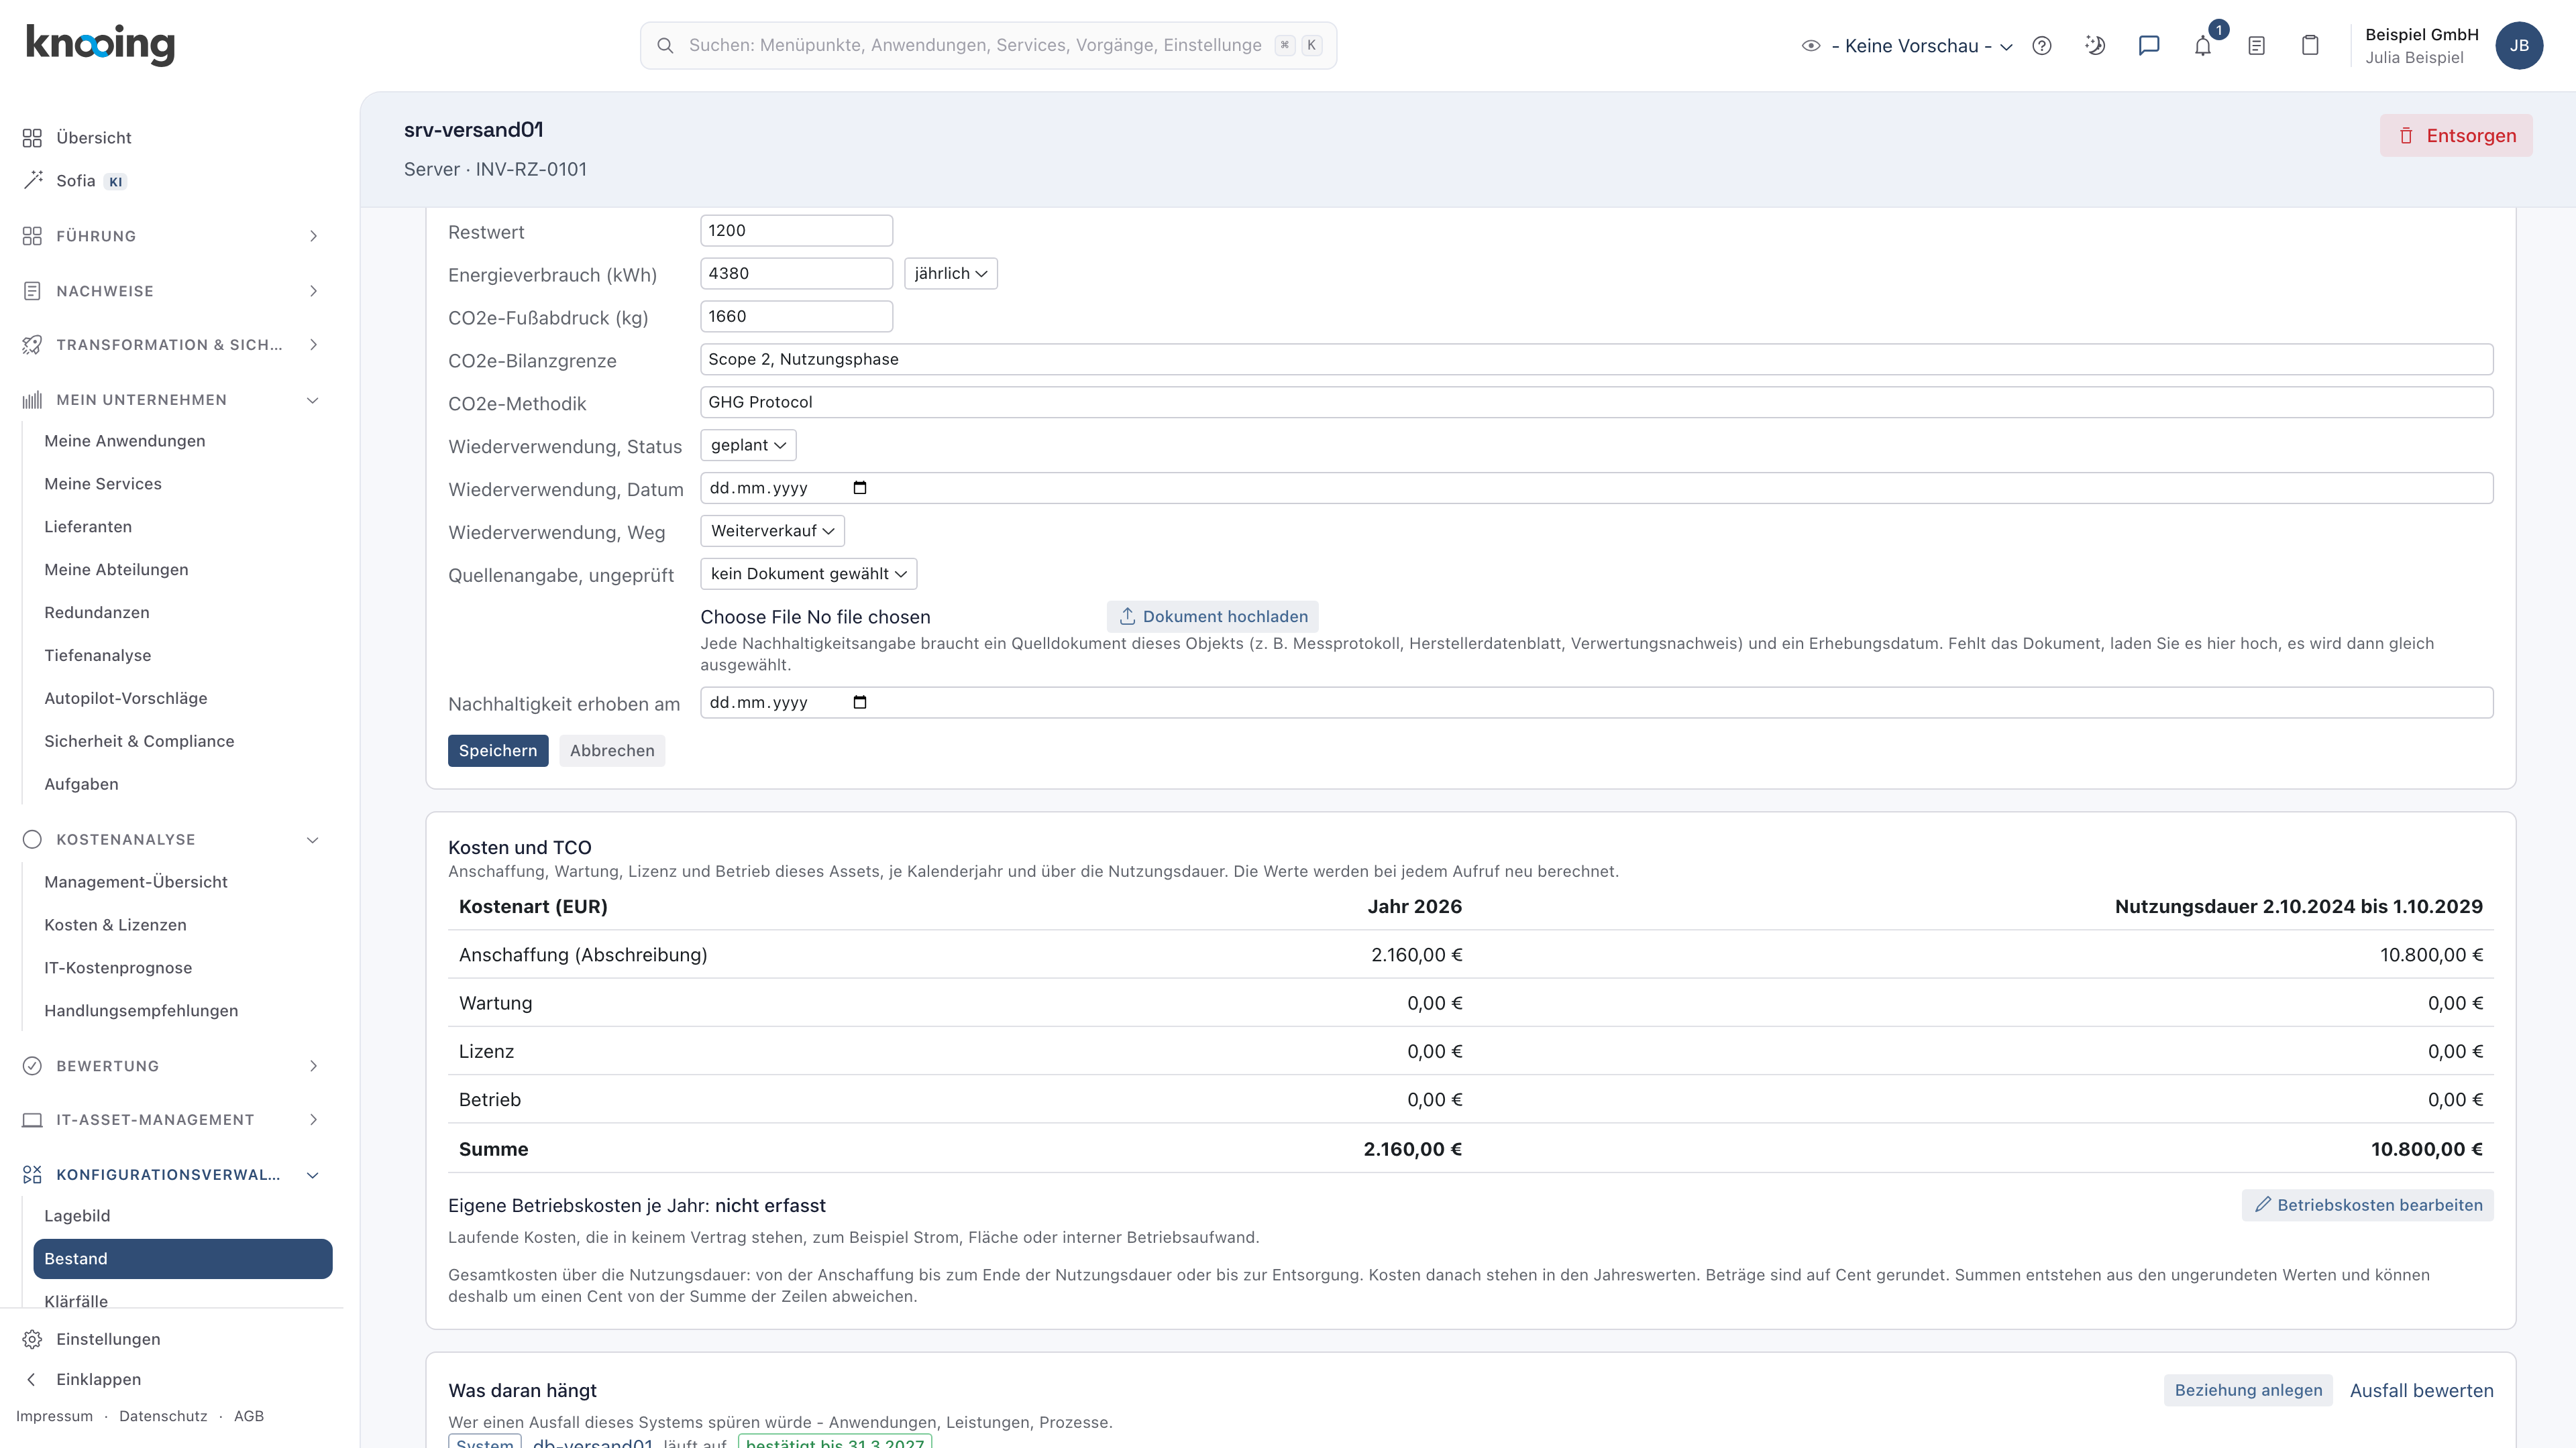2576x1448 pixels.
Task: Save the form with Speichern
Action: [498, 751]
